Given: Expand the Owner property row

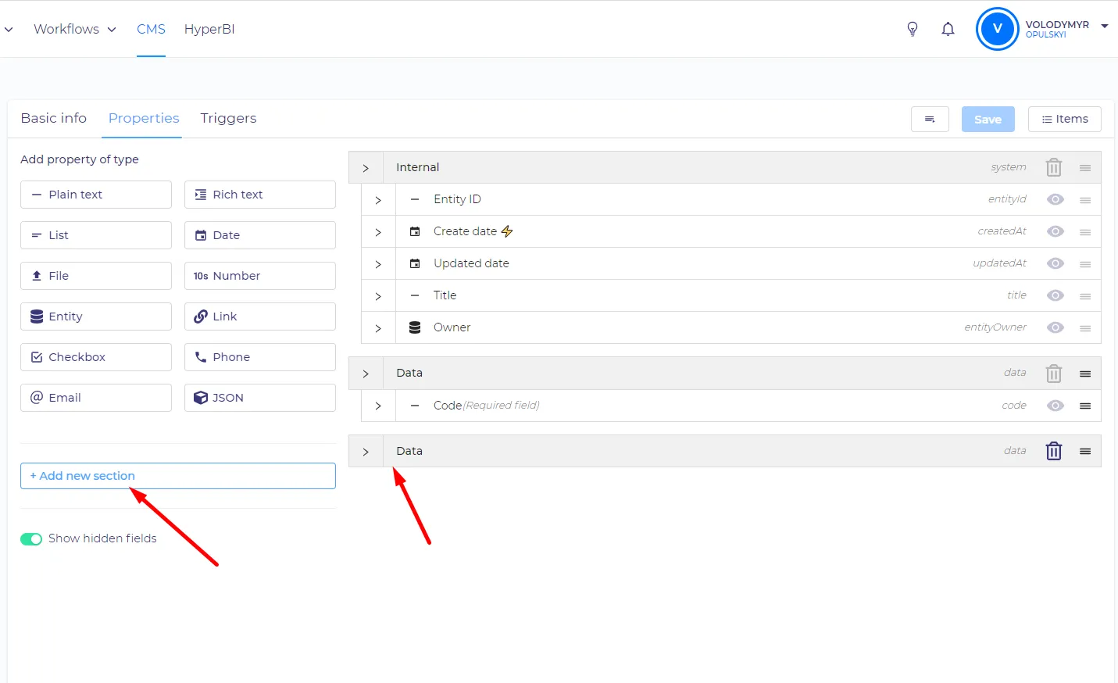Looking at the screenshot, I should point(378,328).
